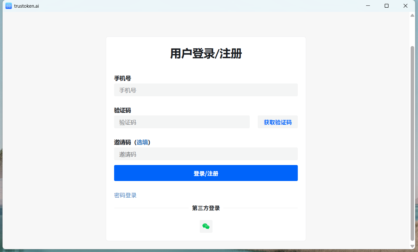Focus the 手机号 phone number input field
Viewport: 418px width, 252px height.
click(206, 90)
